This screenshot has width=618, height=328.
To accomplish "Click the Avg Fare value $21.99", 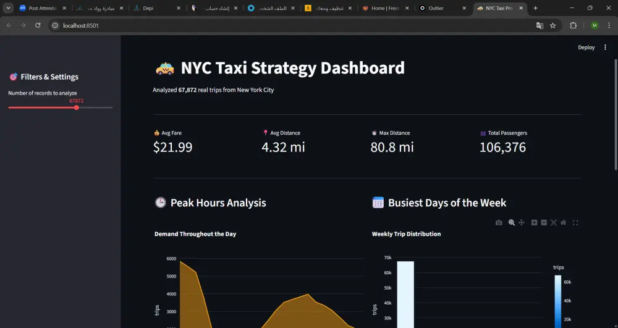I will coord(172,147).
